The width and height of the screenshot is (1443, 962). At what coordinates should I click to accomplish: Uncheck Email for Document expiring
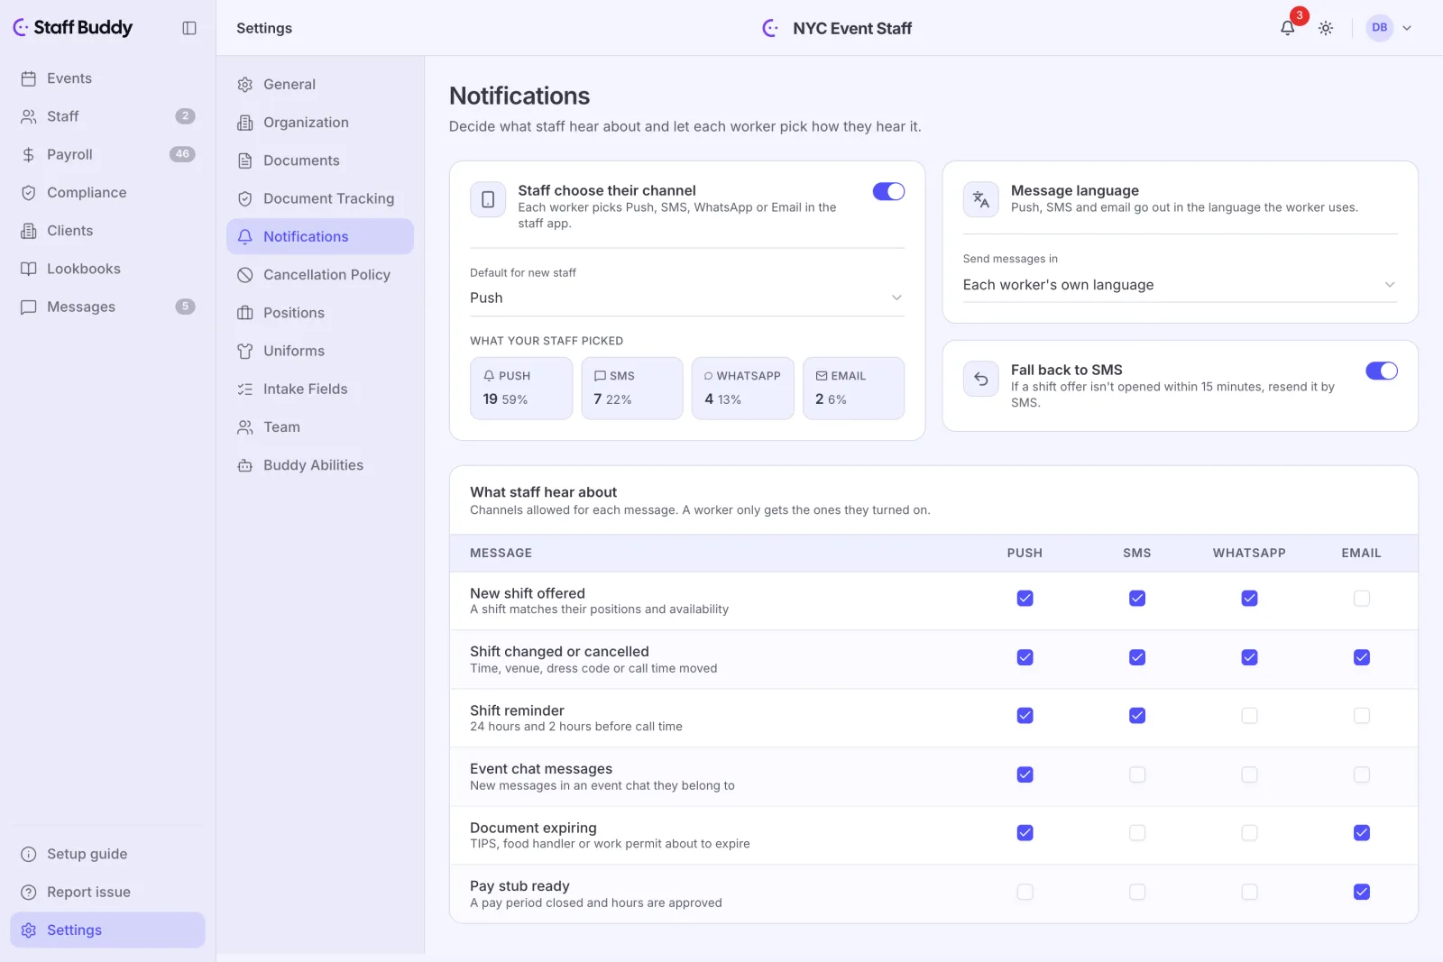[1362, 833]
